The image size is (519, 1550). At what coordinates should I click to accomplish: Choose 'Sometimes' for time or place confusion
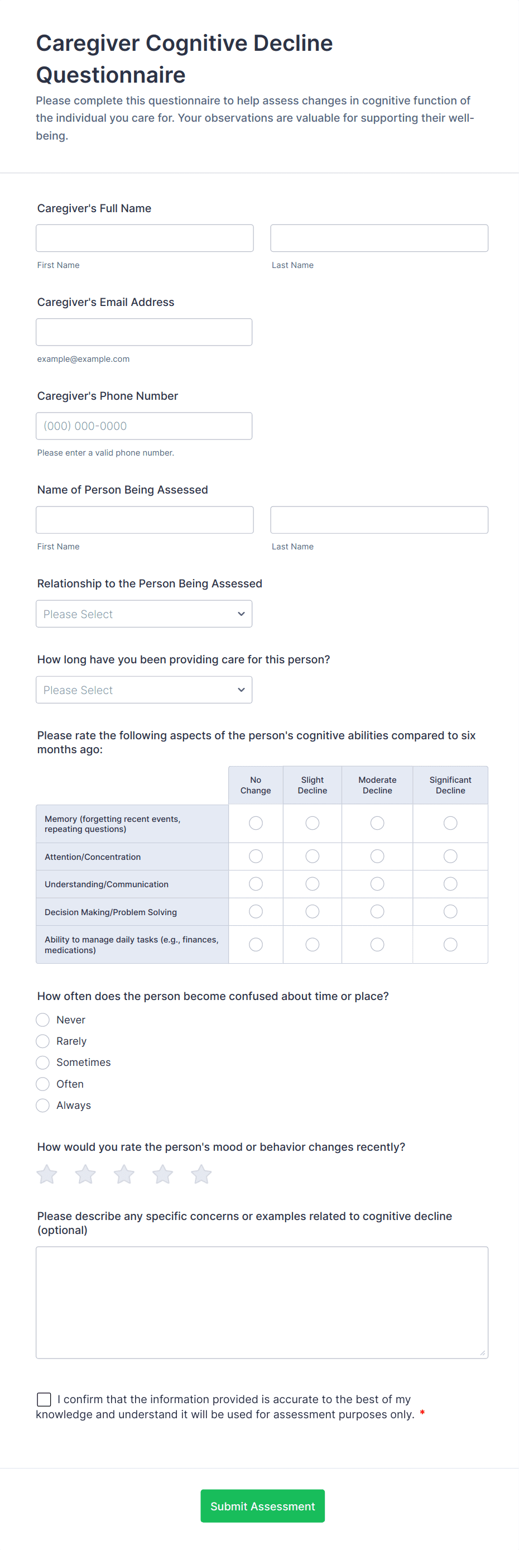[x=43, y=1062]
